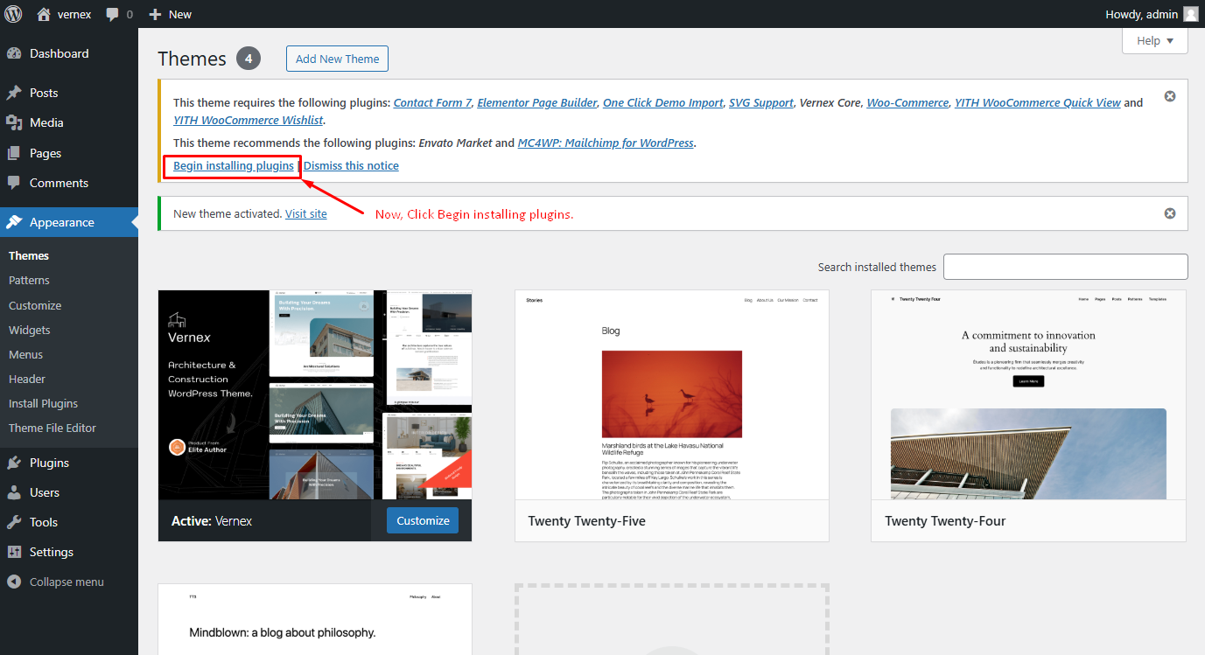Screen dimensions: 1205x655
Task: Open YITH WooCommerce Wishlist link
Action: (x=249, y=120)
